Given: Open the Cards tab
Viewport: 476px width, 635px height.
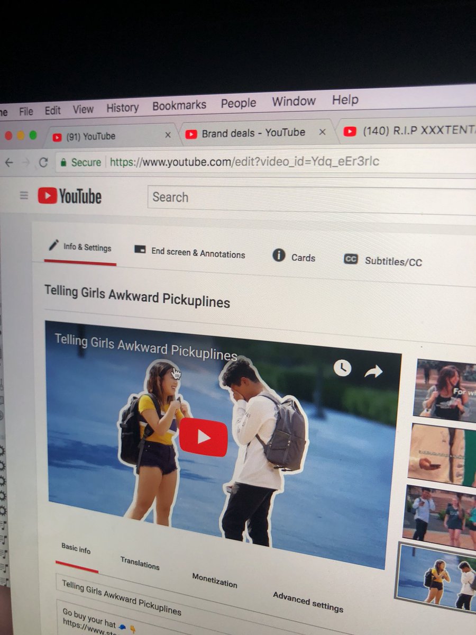Looking at the screenshot, I should point(294,257).
